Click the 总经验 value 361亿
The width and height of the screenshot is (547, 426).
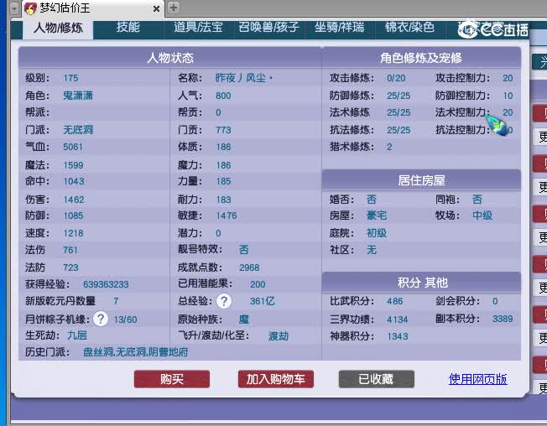click(x=263, y=301)
